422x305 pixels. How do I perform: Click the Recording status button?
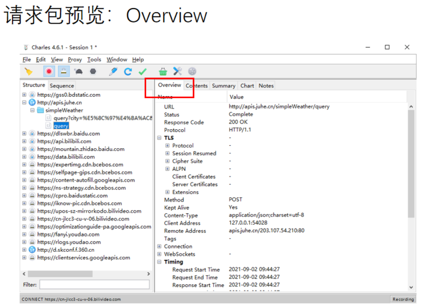coord(403,299)
